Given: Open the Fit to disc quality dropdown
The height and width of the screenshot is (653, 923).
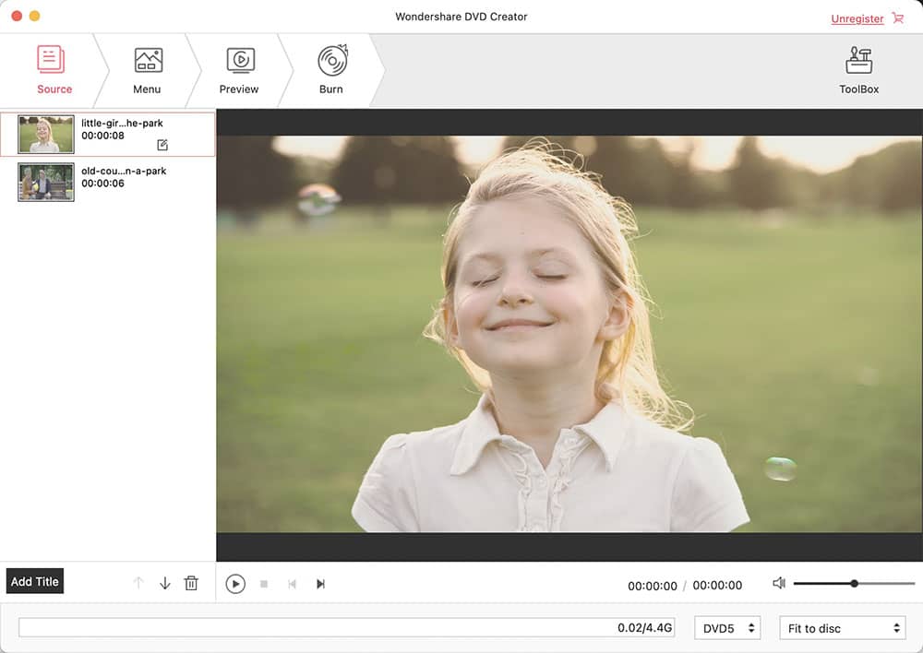Looking at the screenshot, I should pos(839,627).
